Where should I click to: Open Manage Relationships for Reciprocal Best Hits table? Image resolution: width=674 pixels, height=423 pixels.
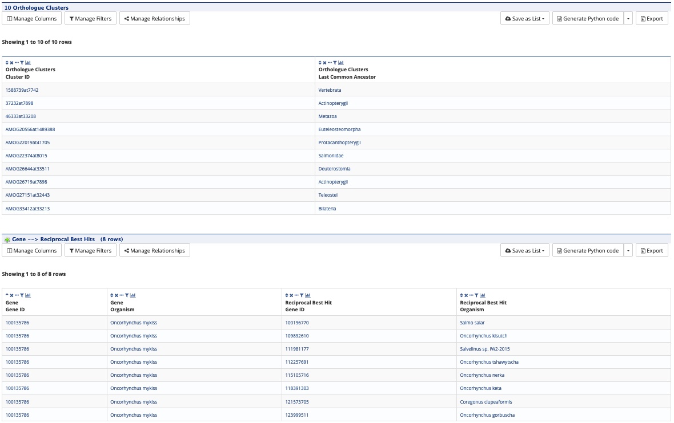(x=155, y=250)
